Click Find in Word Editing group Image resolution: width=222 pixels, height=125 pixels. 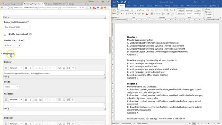coord(208,9)
